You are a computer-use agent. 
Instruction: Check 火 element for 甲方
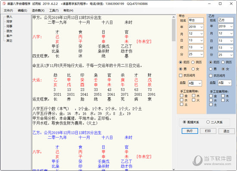click(193, 100)
